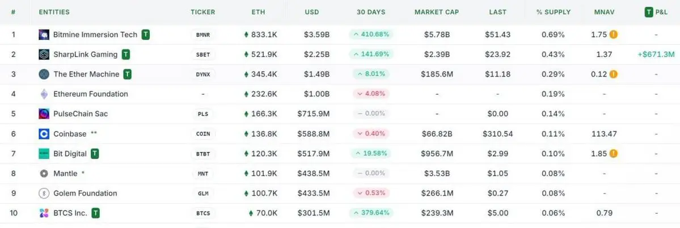Viewport: 680px width, 228px height.
Task: Click the orange warning icon beside MNAV 1.75
Action: point(613,35)
